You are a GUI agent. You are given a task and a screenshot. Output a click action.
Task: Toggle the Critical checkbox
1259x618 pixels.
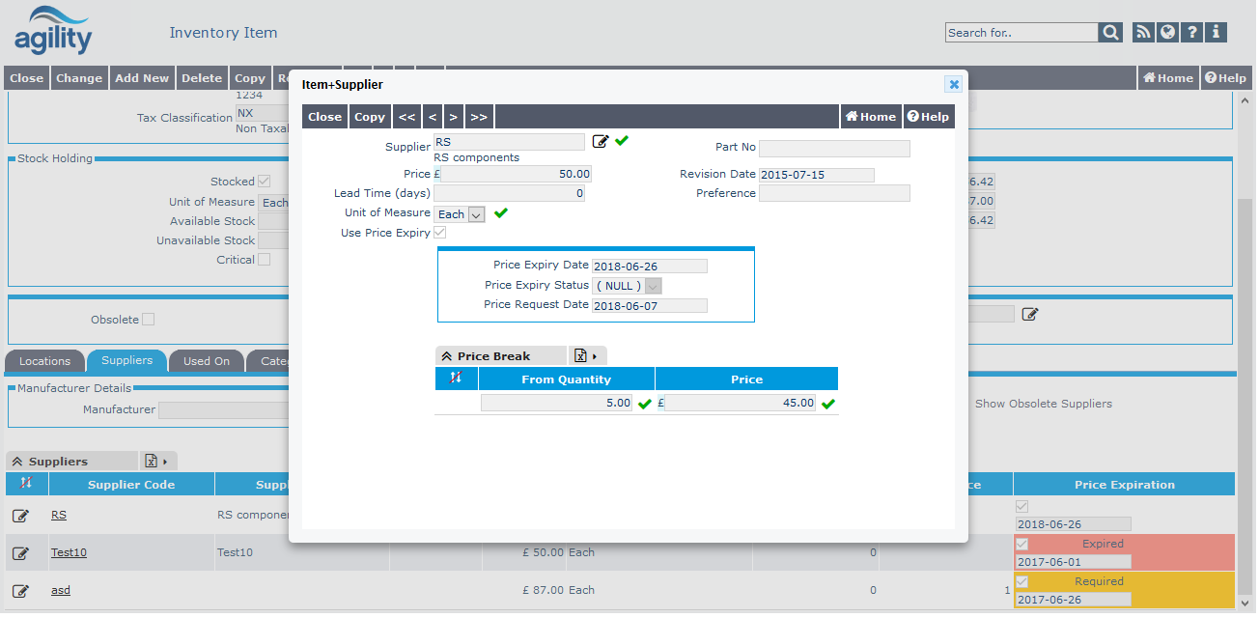tap(264, 260)
